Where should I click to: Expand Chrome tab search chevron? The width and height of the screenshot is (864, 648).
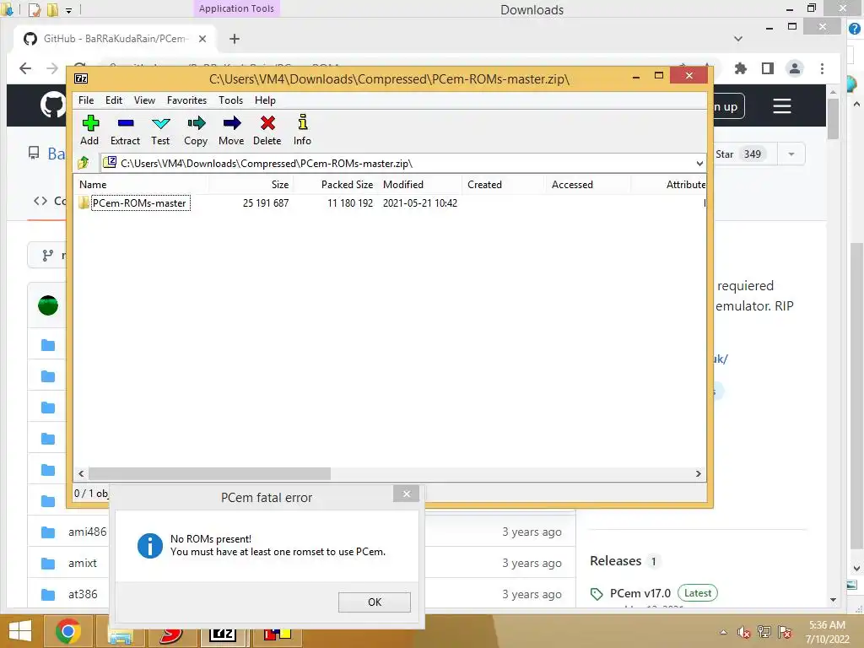pyautogui.click(x=738, y=39)
